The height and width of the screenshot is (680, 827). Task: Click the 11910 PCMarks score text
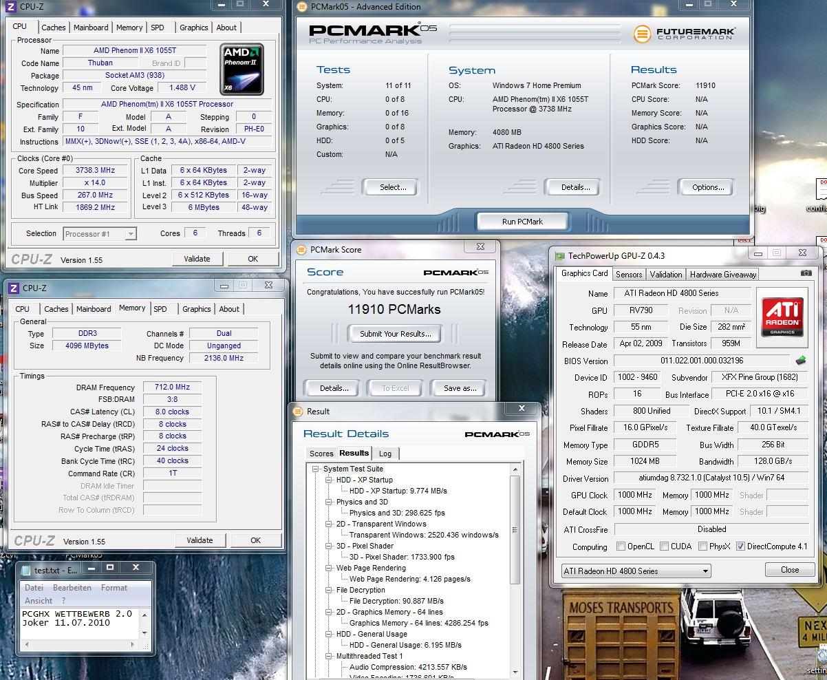coord(394,309)
